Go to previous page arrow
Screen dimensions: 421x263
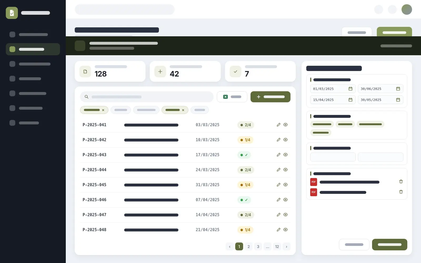[x=230, y=246]
